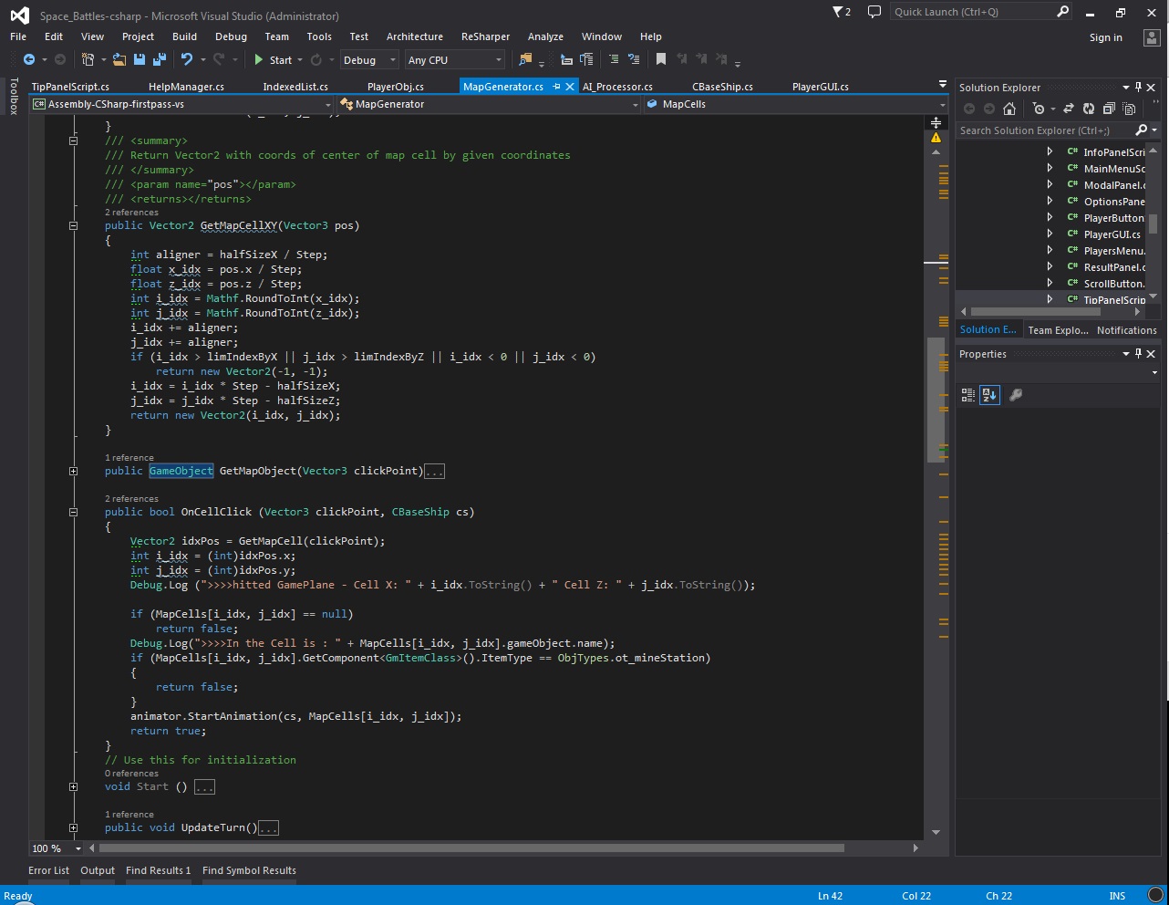
Task: Switch to the PlayerObj.cs tab
Action: [395, 87]
